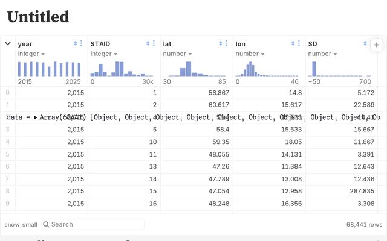Change the lon column number type
Viewport: 387px width, 241px height.
tap(250, 54)
